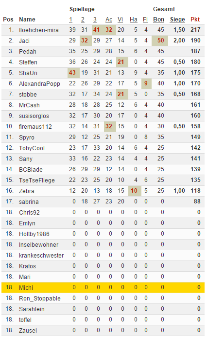Click the Ac column header link
Image resolution: width=207 pixels, height=340 pixels.
[109, 20]
